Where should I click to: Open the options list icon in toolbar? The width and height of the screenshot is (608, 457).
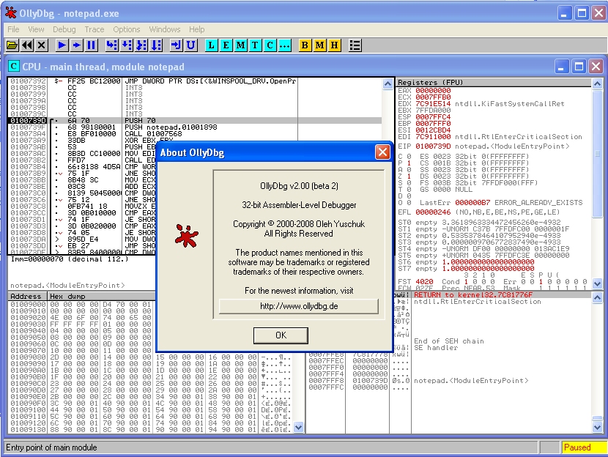[x=355, y=45]
